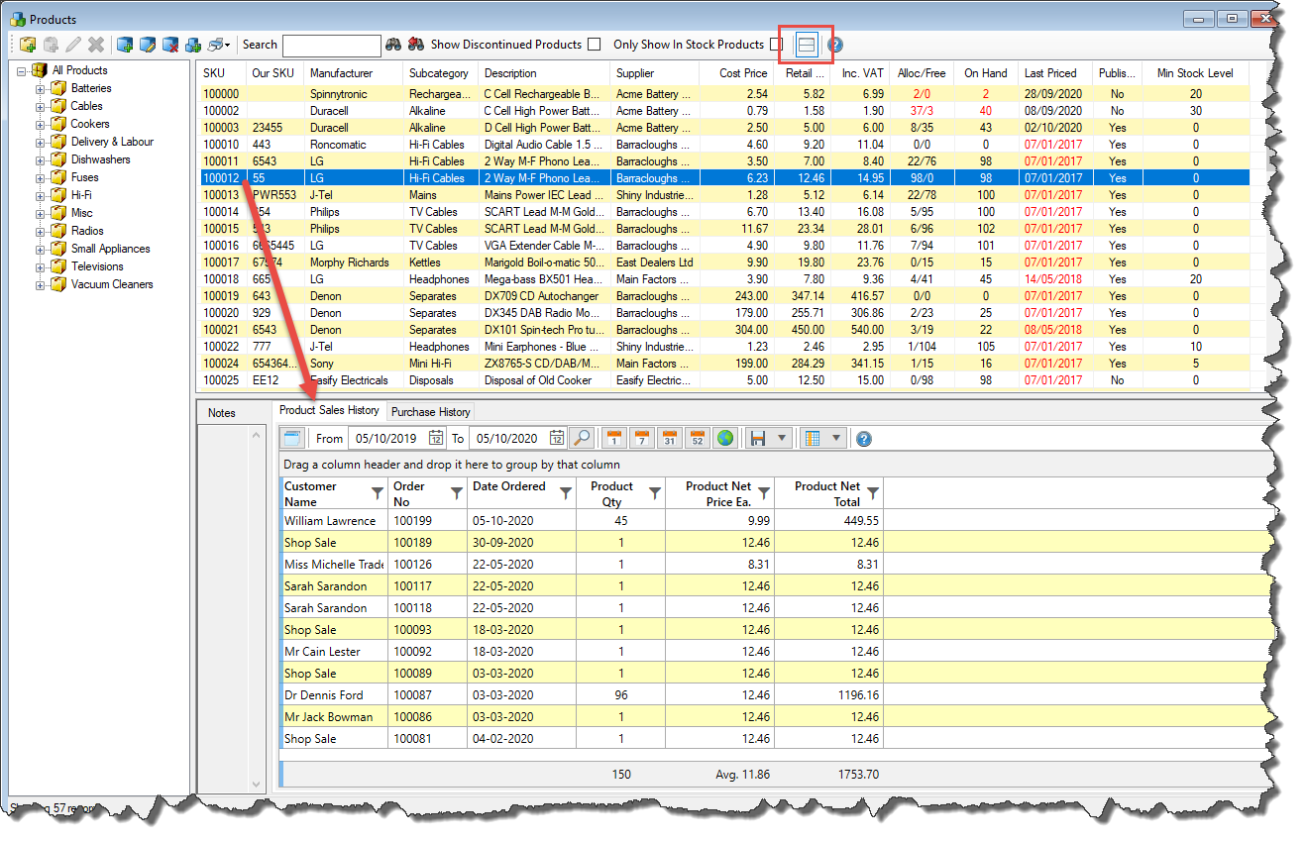Image resolution: width=1307 pixels, height=841 pixels.
Task: Click the delete product X icon
Action: point(96,45)
